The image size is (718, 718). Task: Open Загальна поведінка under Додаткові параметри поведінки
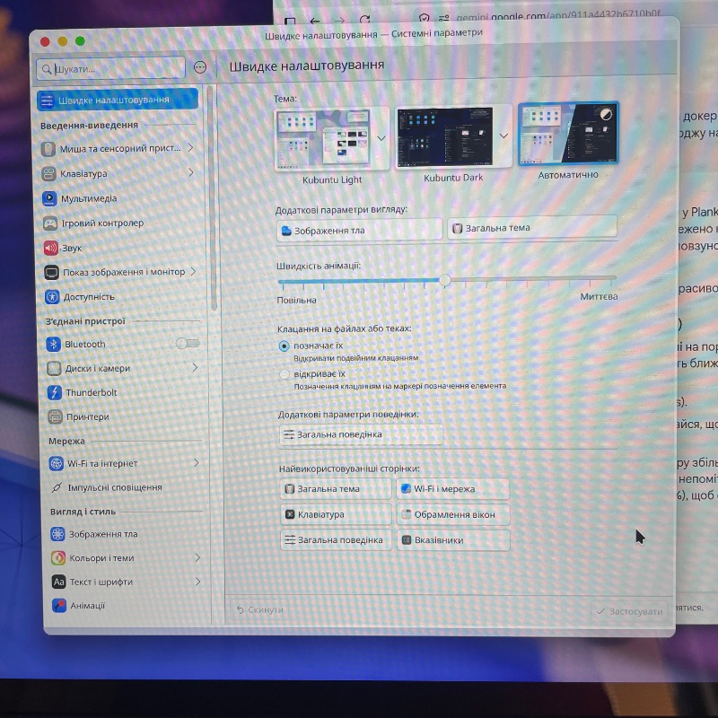pyautogui.click(x=361, y=434)
